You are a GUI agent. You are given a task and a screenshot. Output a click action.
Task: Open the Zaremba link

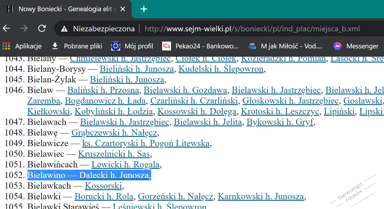point(44,101)
